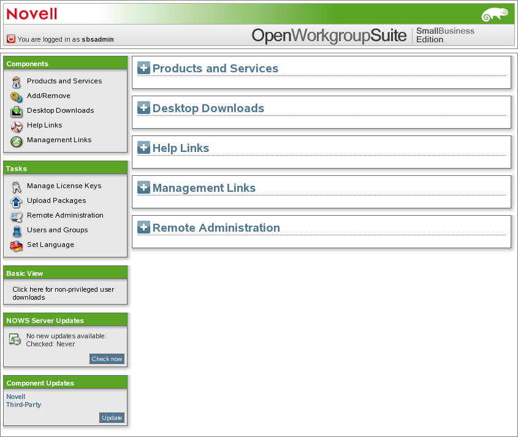The height and width of the screenshot is (437, 518).
Task: Click the Check now button
Action: click(107, 359)
